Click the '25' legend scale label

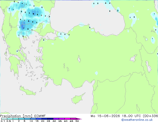pos(48,121)
